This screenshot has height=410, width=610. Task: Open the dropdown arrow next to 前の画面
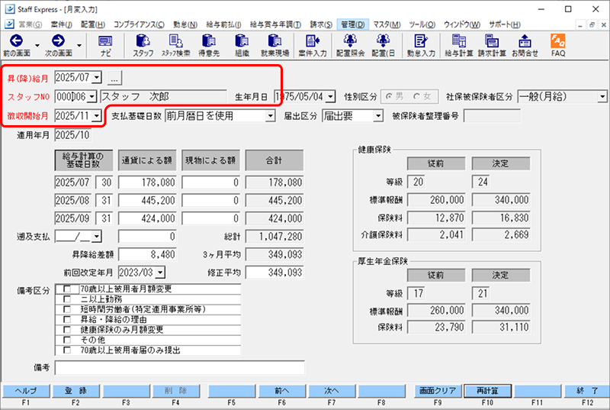[x=37, y=46]
